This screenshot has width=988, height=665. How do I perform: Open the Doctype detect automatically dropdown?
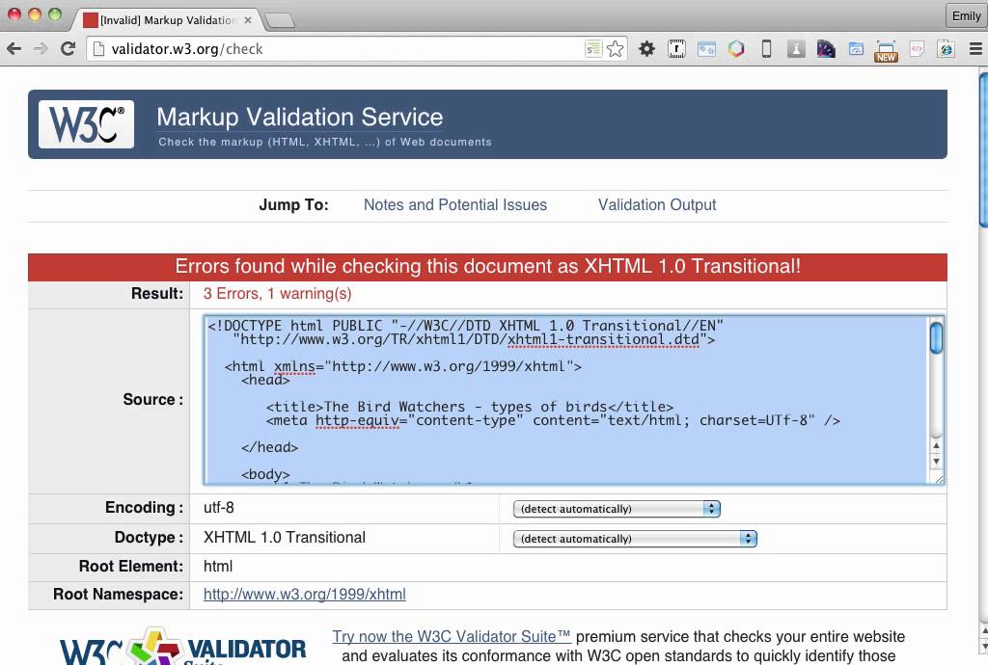[x=635, y=539]
